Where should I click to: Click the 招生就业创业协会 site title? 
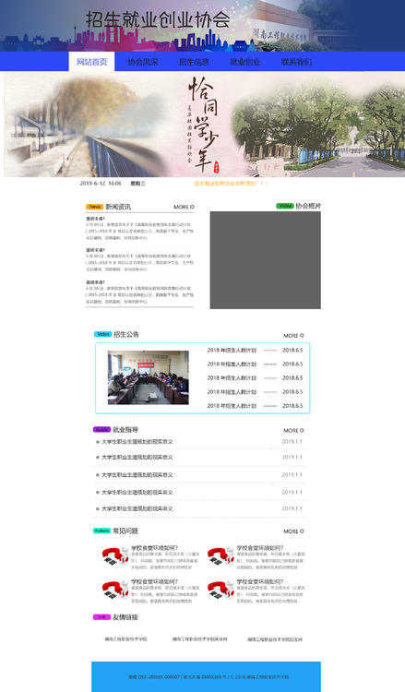coord(158,19)
